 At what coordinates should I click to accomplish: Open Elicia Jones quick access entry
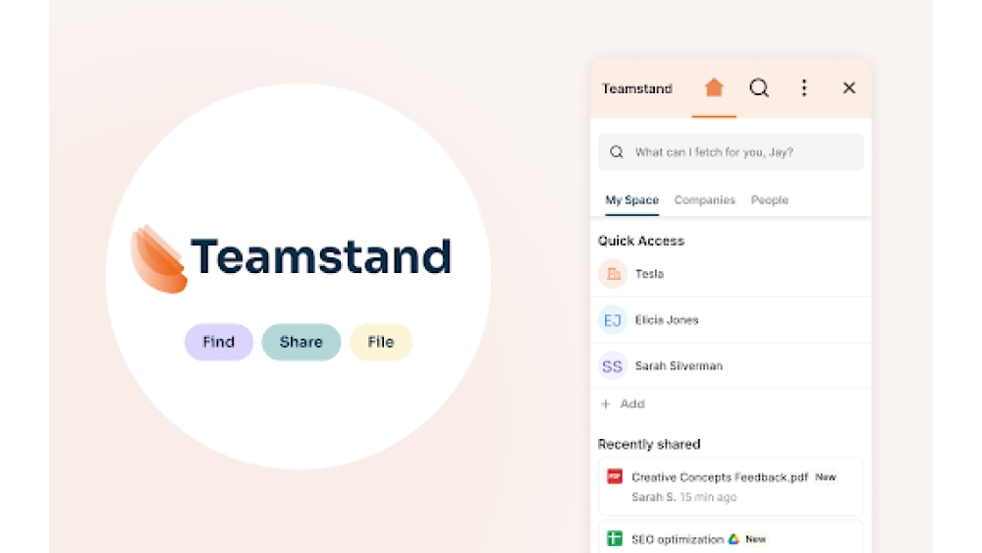click(731, 320)
